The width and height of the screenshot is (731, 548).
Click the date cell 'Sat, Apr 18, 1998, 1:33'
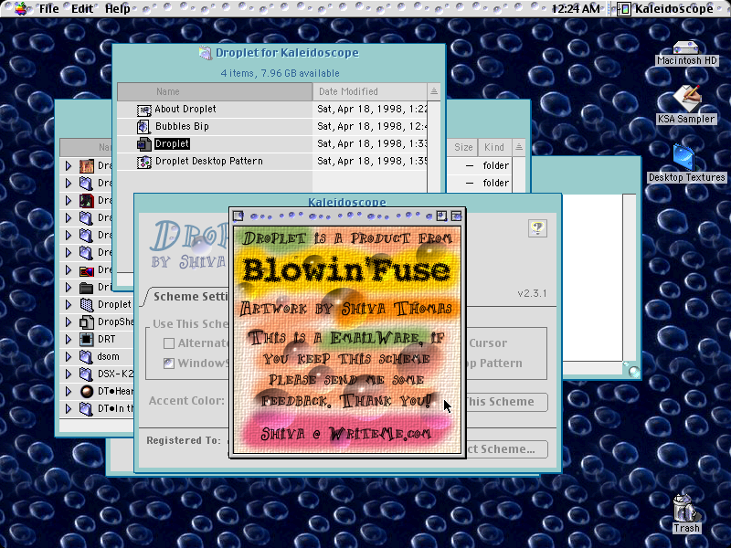[x=372, y=143]
